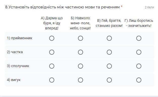Click the column header Гей, браття, станьмо разом
This screenshot has width=158, height=97.
(x=109, y=23)
